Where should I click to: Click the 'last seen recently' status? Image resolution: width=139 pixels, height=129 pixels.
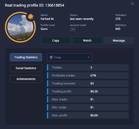click(x=82, y=19)
